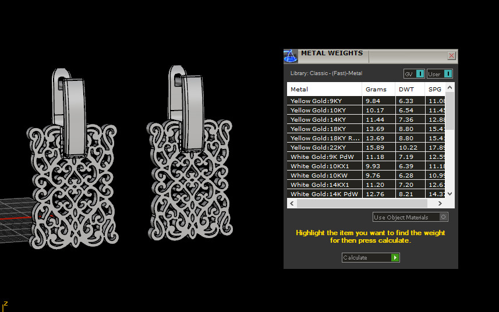Click the 15.89 grams value
The image size is (499, 312).
(375, 148)
